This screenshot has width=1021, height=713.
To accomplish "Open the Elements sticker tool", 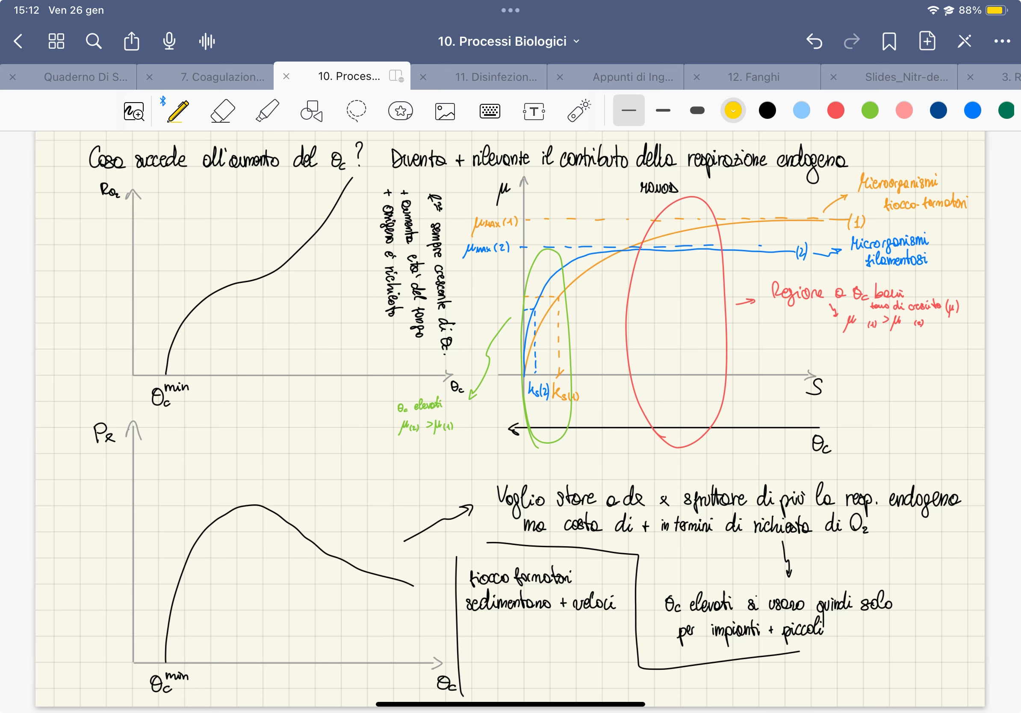I will coord(401,111).
